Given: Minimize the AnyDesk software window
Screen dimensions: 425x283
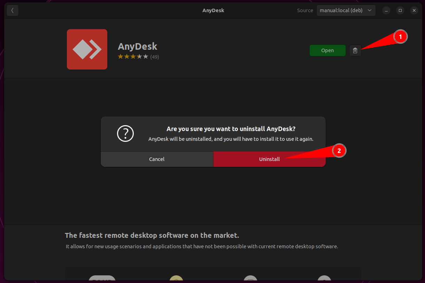Looking at the screenshot, I should click(x=386, y=10).
